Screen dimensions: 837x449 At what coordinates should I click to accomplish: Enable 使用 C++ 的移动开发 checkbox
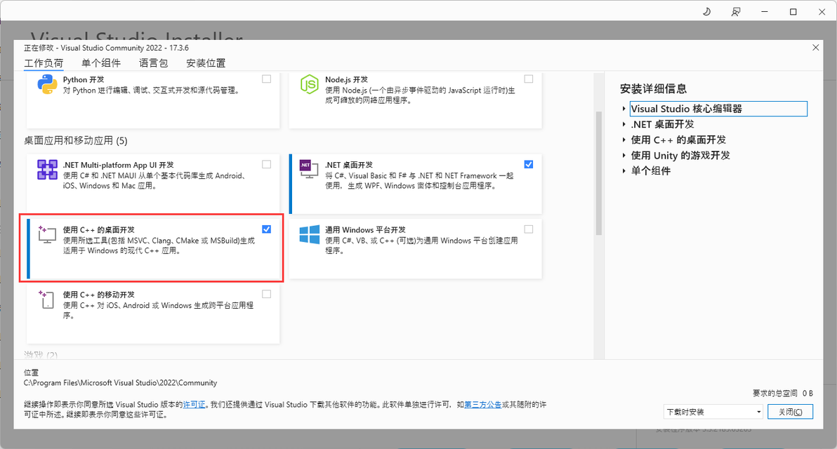266,294
